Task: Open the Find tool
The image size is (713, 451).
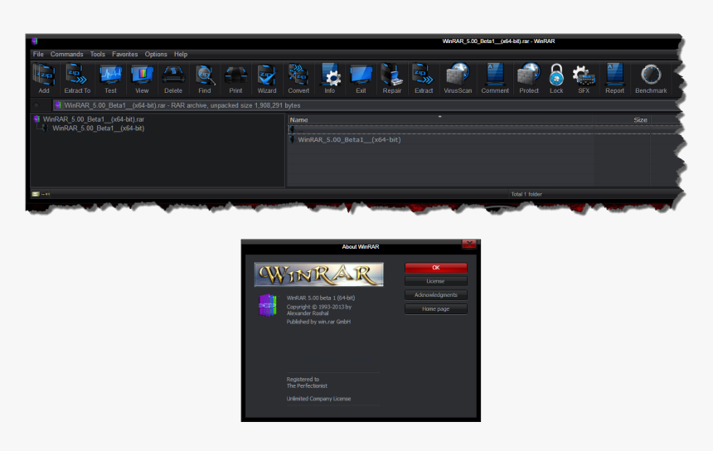Action: pyautogui.click(x=205, y=78)
